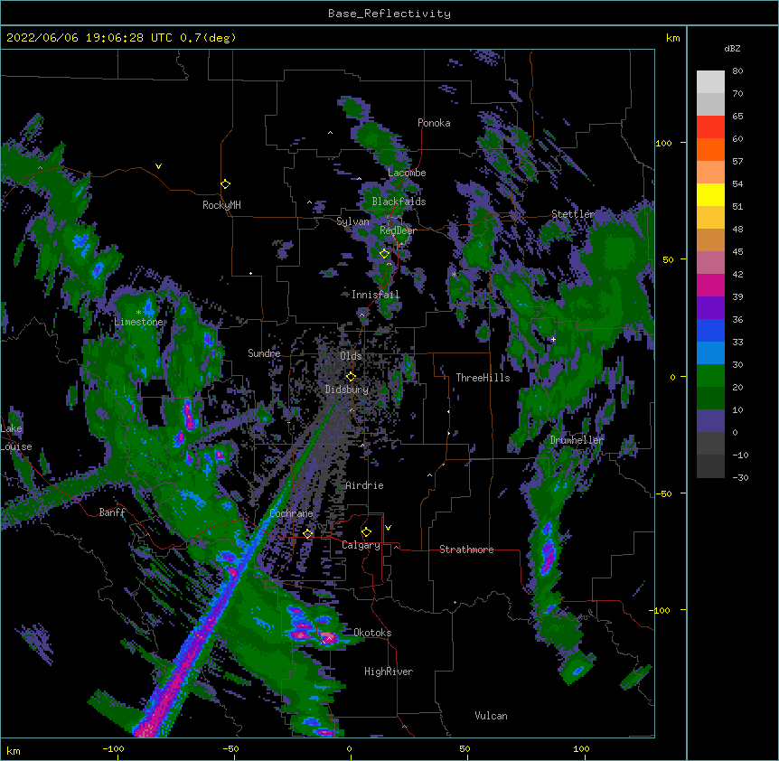This screenshot has height=761, width=779.
Task: Click the Lake Louise label at left edge
Action: (x=16, y=437)
